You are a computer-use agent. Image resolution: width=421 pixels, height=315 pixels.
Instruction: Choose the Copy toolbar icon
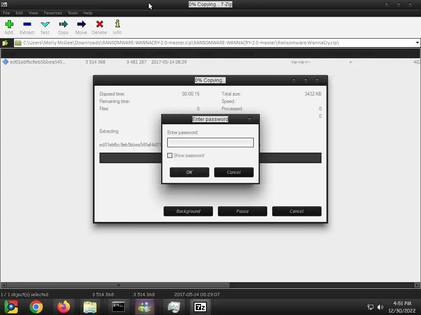63,24
